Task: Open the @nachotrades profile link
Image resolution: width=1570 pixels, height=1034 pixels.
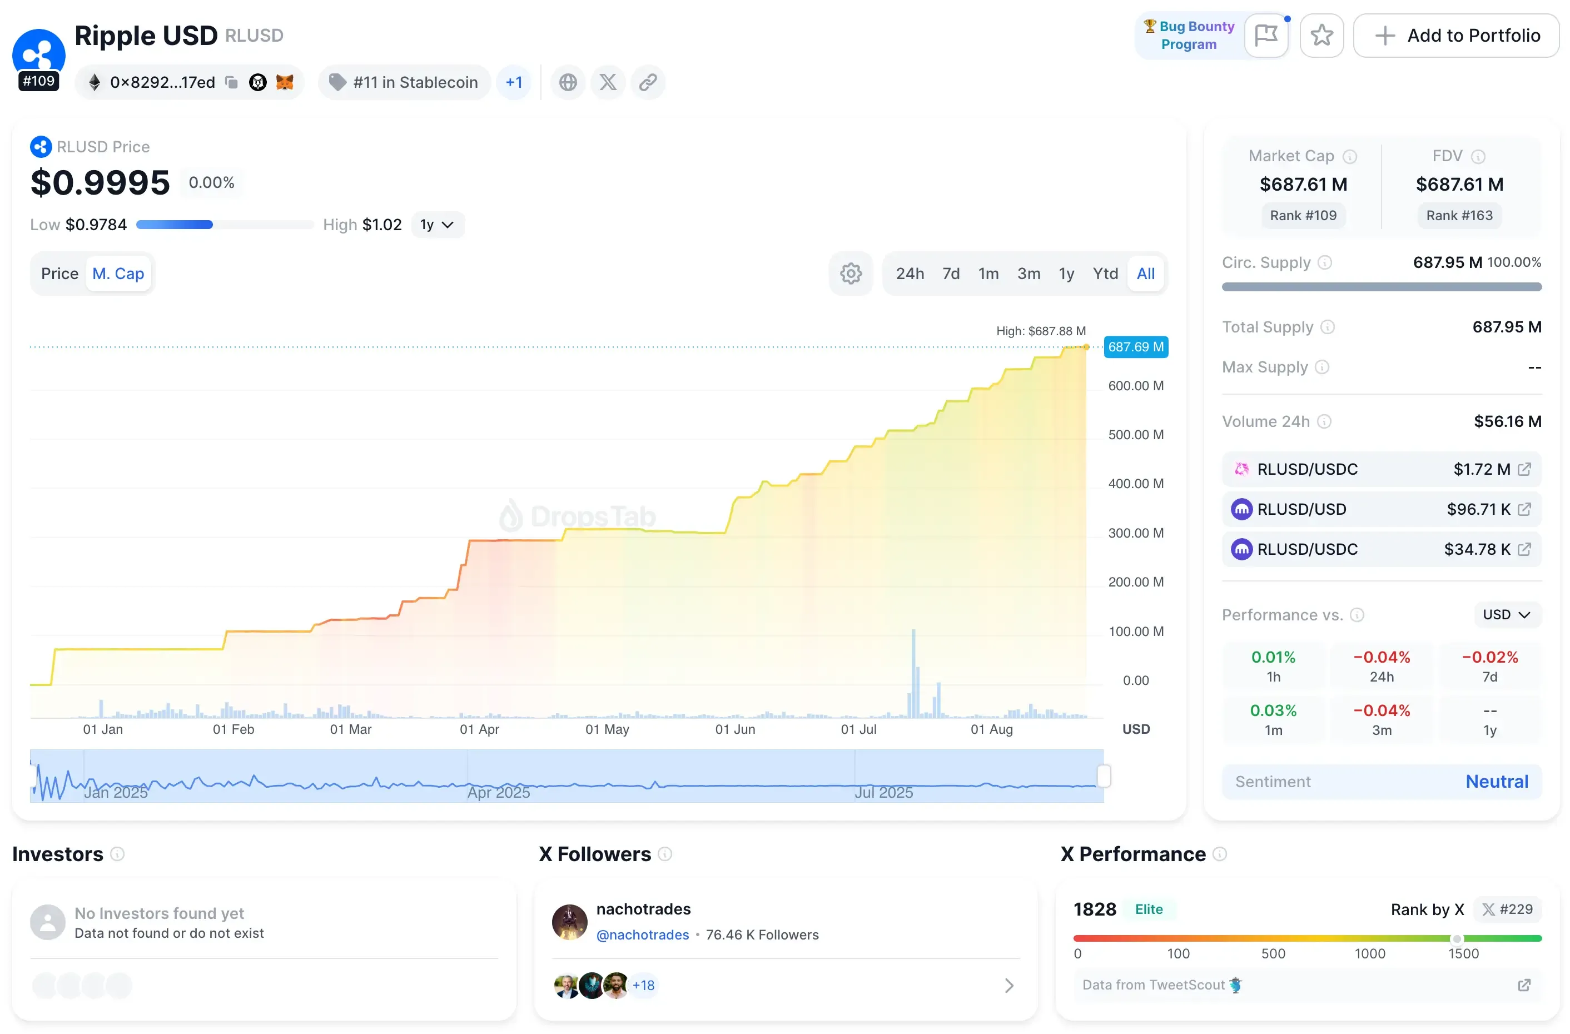Action: 643,934
